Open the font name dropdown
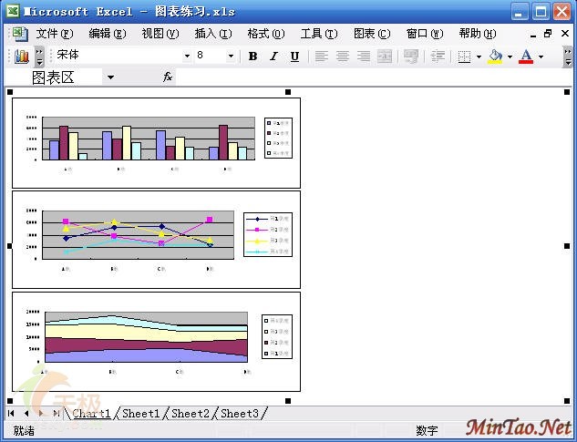 (x=187, y=57)
